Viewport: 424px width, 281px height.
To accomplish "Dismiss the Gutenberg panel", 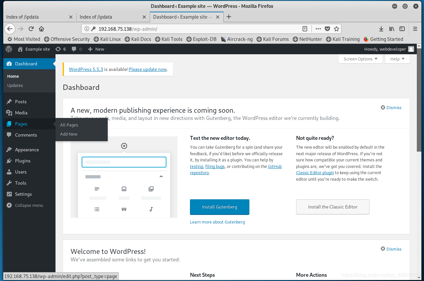I will pos(391,107).
